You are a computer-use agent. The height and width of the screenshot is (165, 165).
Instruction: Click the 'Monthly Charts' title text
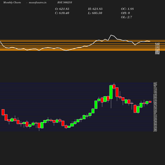click(12, 2)
